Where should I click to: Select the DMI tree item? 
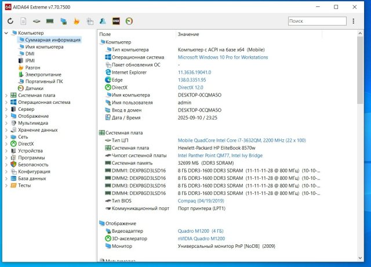pos(30,54)
